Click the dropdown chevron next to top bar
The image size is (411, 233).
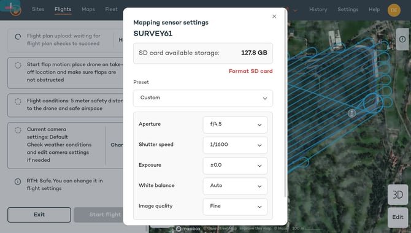[x=295, y=11]
